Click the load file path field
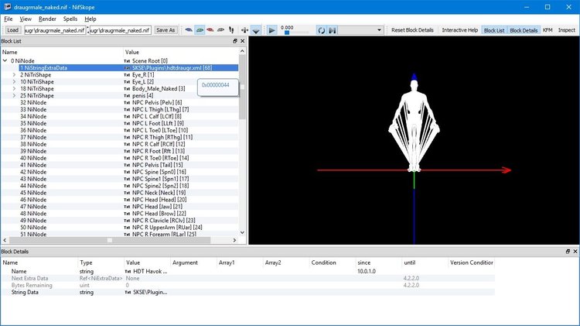The image size is (580, 326). [x=55, y=30]
